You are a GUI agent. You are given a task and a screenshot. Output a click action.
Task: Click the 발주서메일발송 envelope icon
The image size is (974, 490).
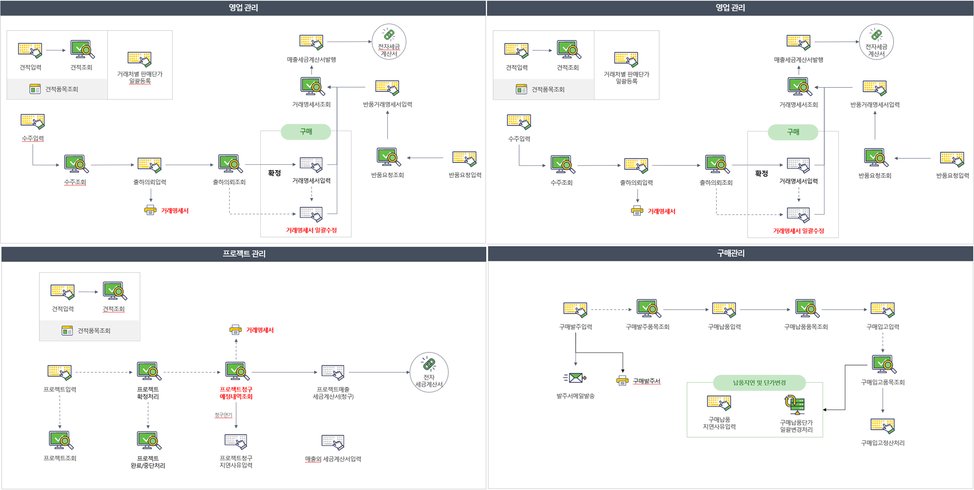[x=575, y=377]
